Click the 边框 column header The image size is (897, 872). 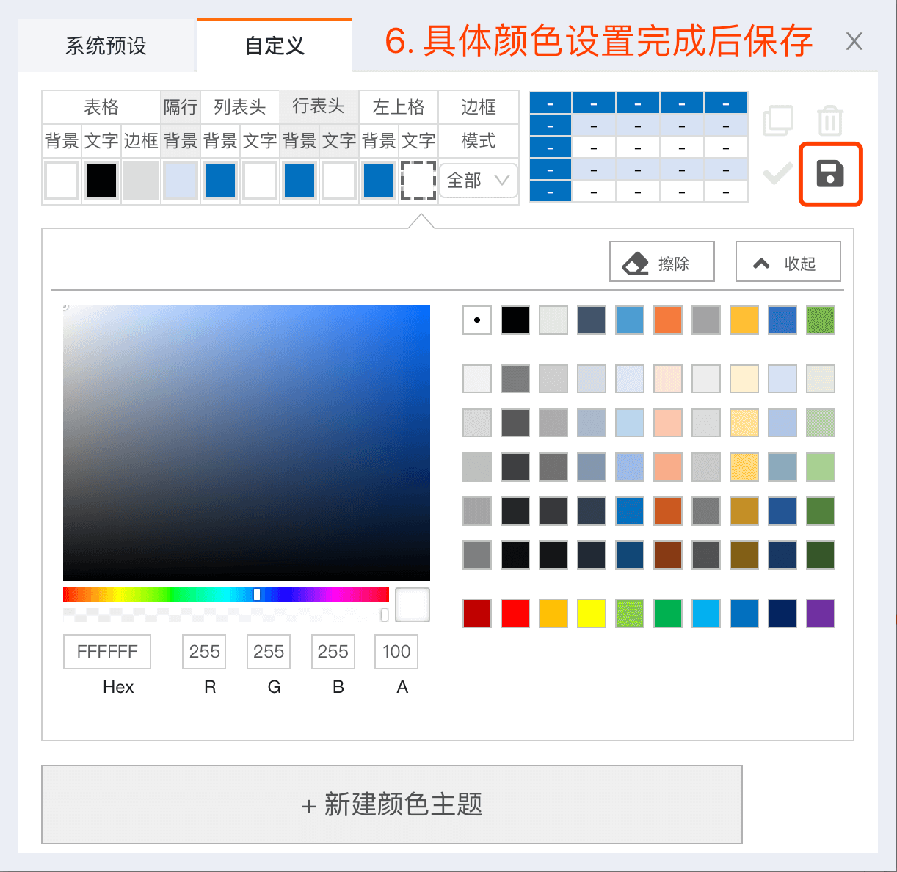point(479,107)
